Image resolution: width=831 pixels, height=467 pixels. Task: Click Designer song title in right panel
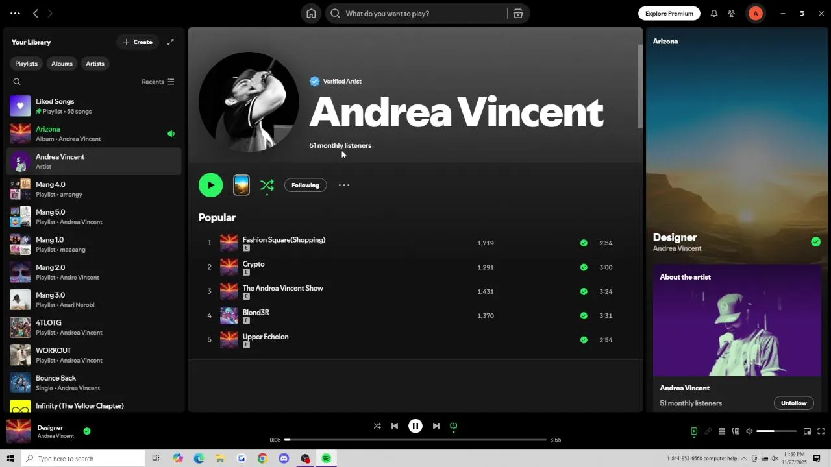coord(675,237)
